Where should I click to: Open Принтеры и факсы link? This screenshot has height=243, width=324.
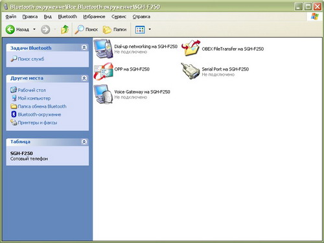point(38,122)
